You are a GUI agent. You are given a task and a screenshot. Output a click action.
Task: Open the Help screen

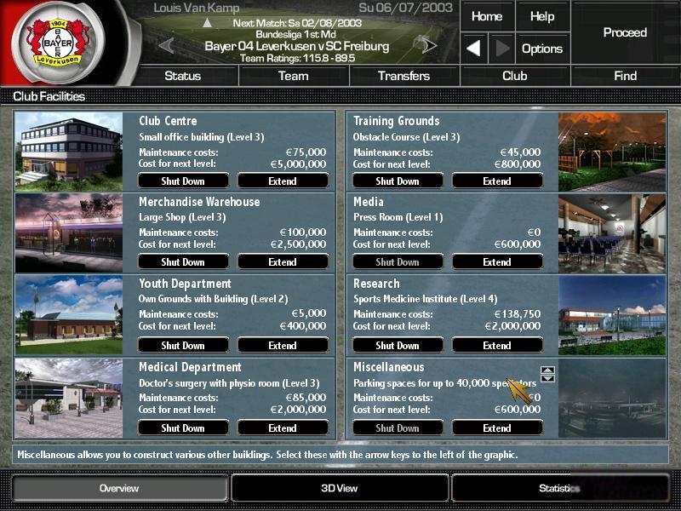542,16
